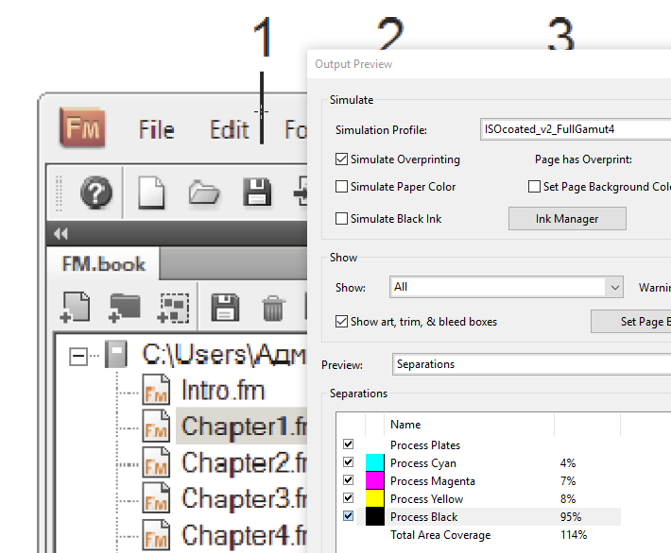
Task: Click the FM file icon next to Chapter1.fm
Action: pos(156,426)
